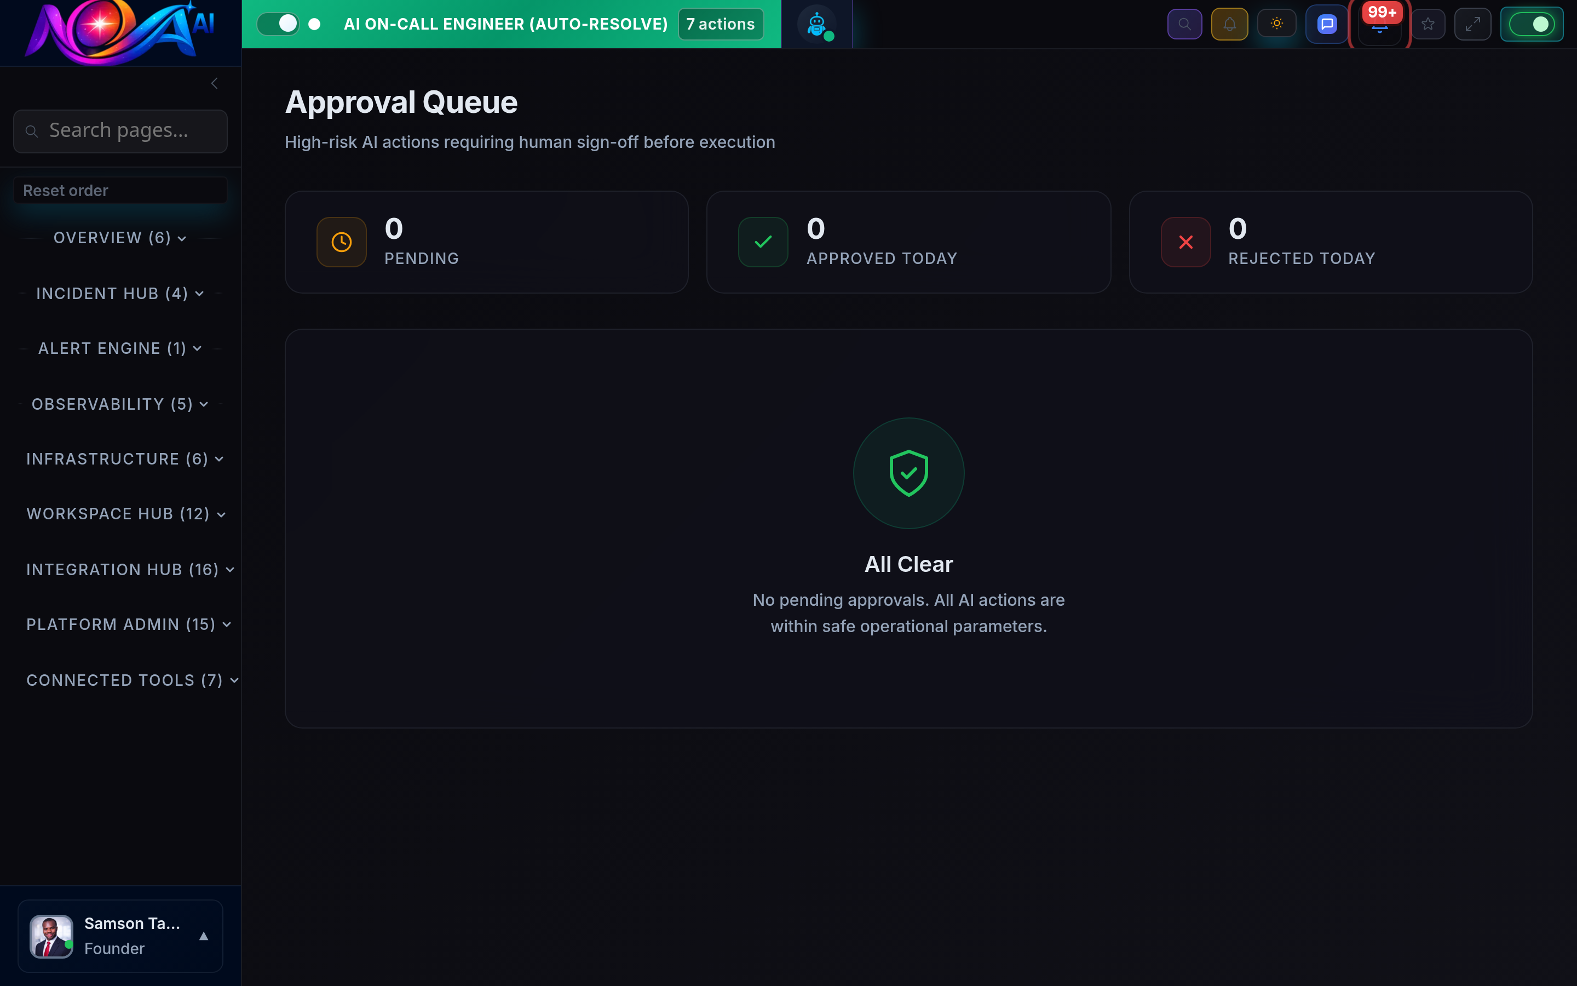Open the inbox with 99+ badge

(x=1379, y=26)
